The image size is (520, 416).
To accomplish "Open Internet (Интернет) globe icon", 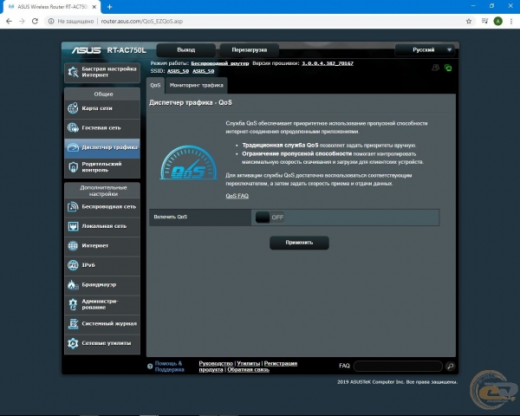I will coord(73,245).
